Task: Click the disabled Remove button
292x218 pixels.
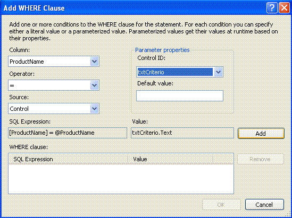Action: coord(260,159)
